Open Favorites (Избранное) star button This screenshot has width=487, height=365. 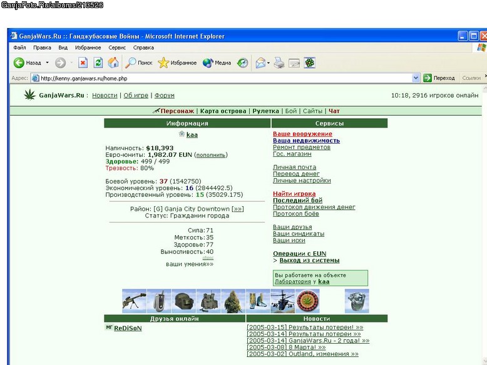tap(177, 62)
